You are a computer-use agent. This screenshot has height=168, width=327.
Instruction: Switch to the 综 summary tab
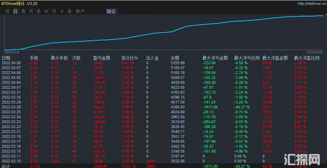click(7, 12)
